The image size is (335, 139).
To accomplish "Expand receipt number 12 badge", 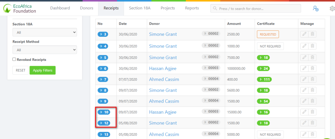I will pyautogui.click(x=104, y=123).
